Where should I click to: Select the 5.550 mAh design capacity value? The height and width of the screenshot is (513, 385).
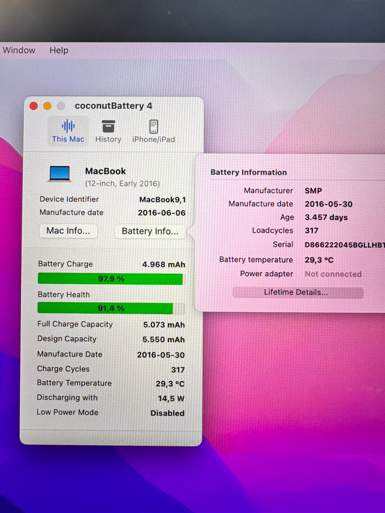point(164,339)
